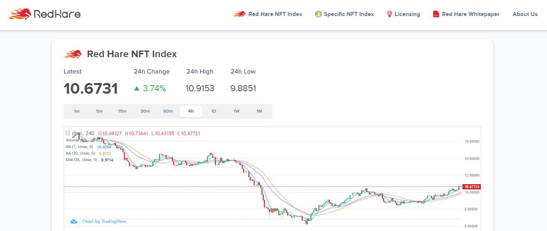Switch chart to 15m interval
Image resolution: width=547 pixels, height=231 pixels.
(122, 111)
